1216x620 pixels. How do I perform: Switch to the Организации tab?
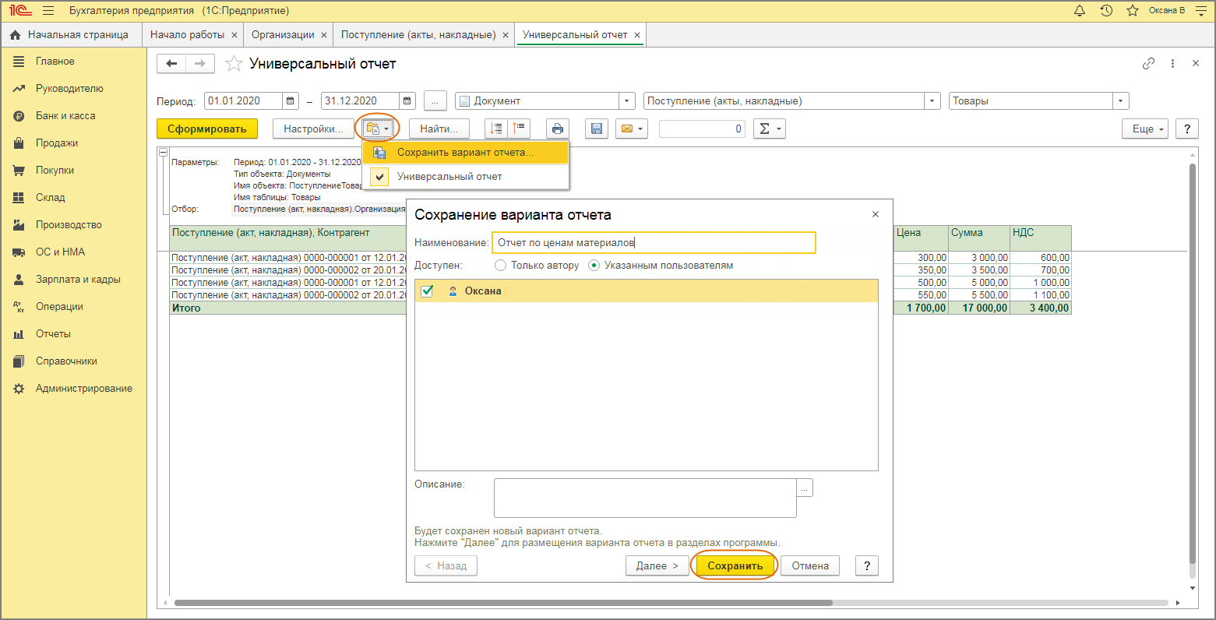tap(283, 35)
